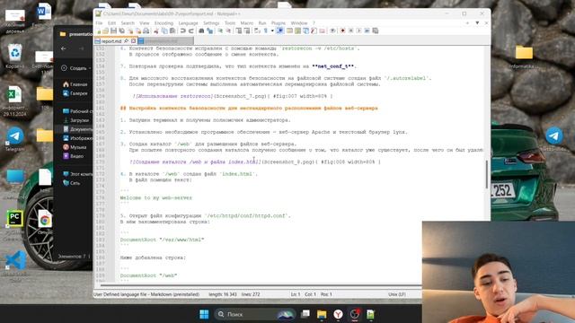
Task: Click the Close All toolbar icon
Action: pos(138,31)
